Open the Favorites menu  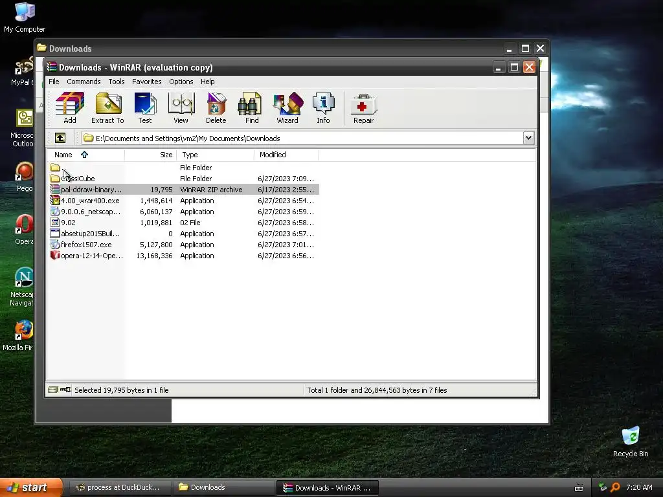click(147, 82)
